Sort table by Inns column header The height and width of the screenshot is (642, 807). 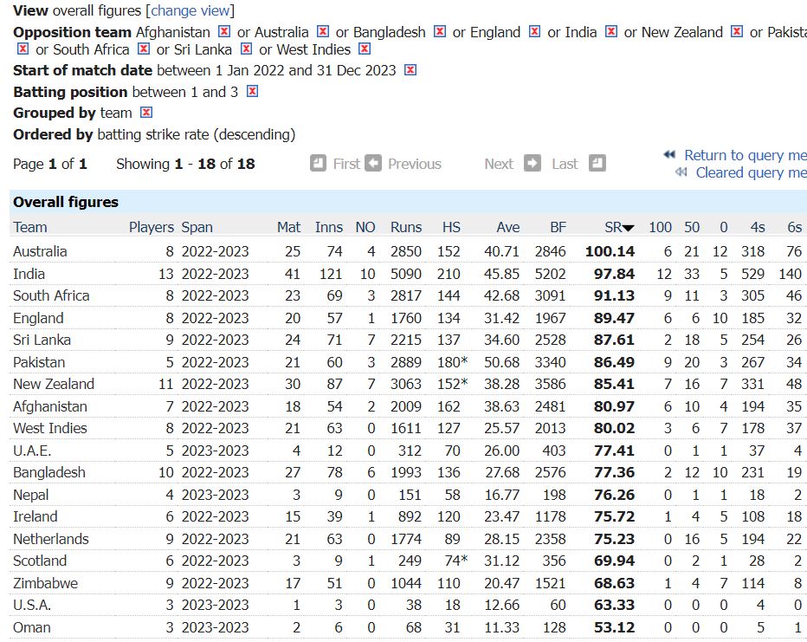coord(329,227)
